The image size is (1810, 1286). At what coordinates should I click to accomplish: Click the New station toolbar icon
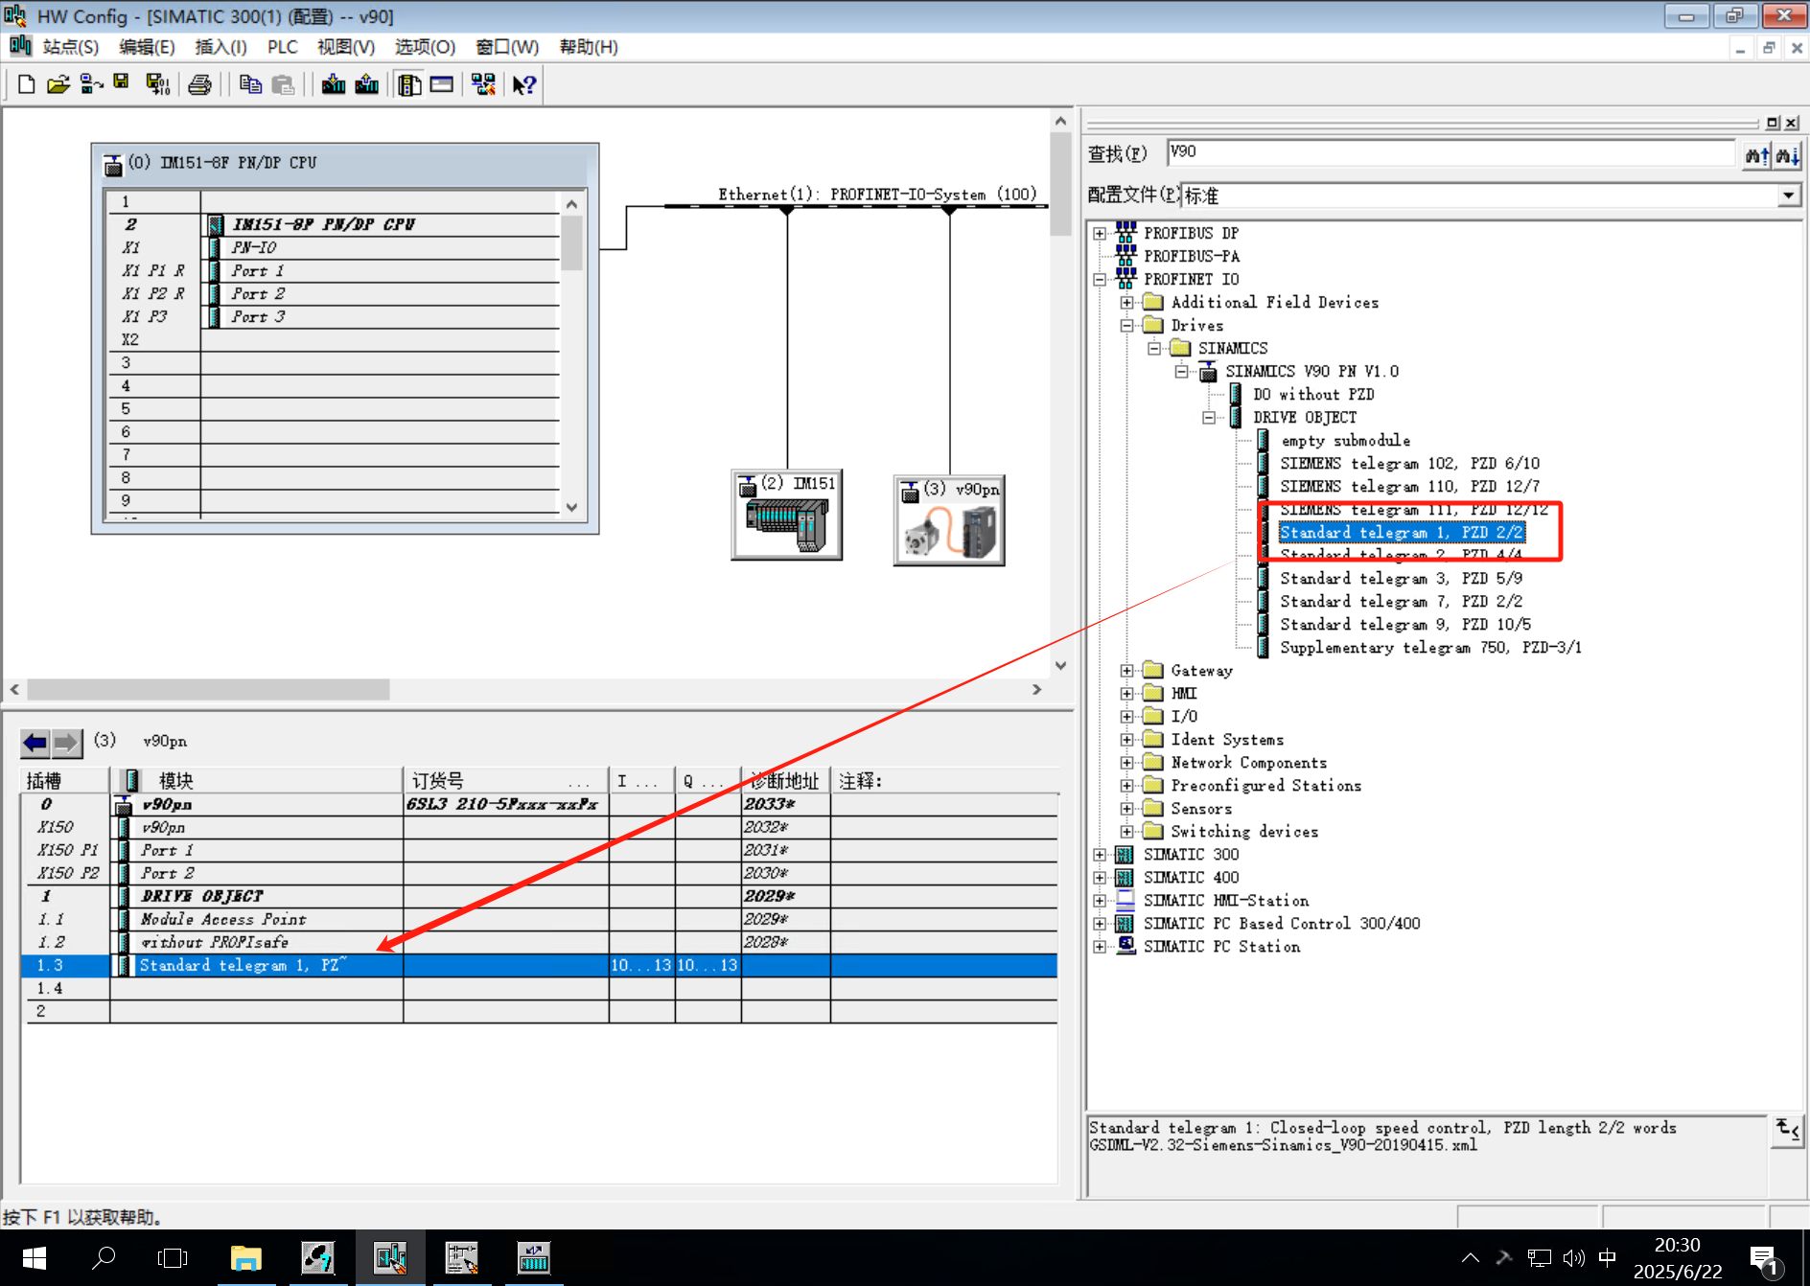coord(27,84)
